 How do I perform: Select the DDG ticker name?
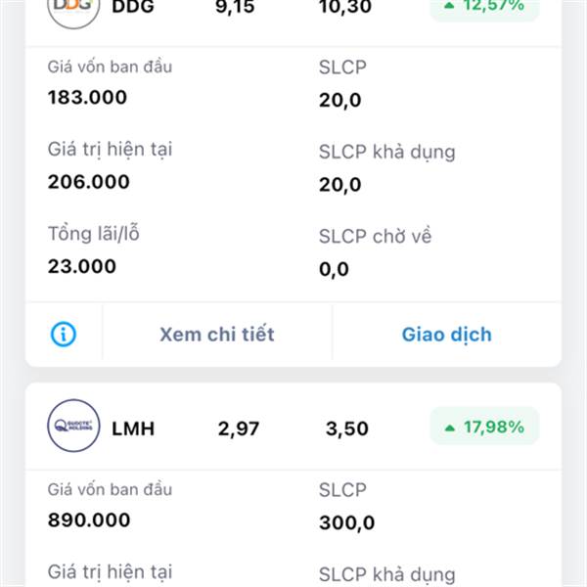[x=133, y=7]
